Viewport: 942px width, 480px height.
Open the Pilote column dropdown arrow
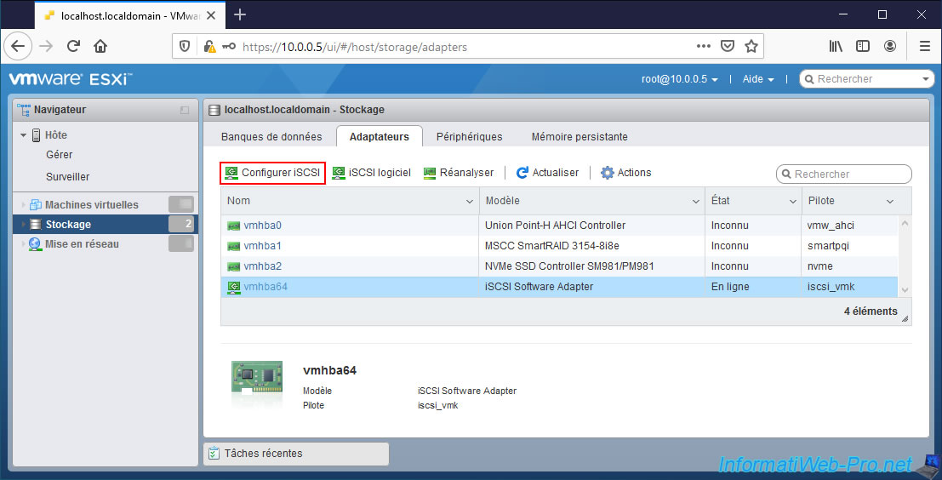(890, 202)
